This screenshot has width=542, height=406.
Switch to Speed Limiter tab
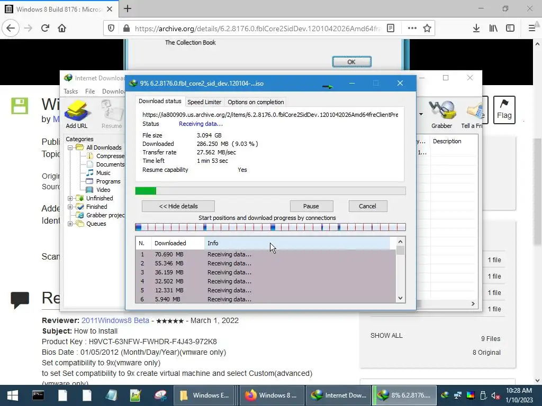(x=204, y=102)
